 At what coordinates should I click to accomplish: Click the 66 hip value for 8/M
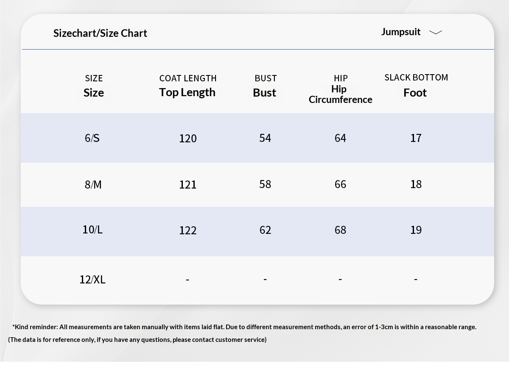click(x=340, y=184)
